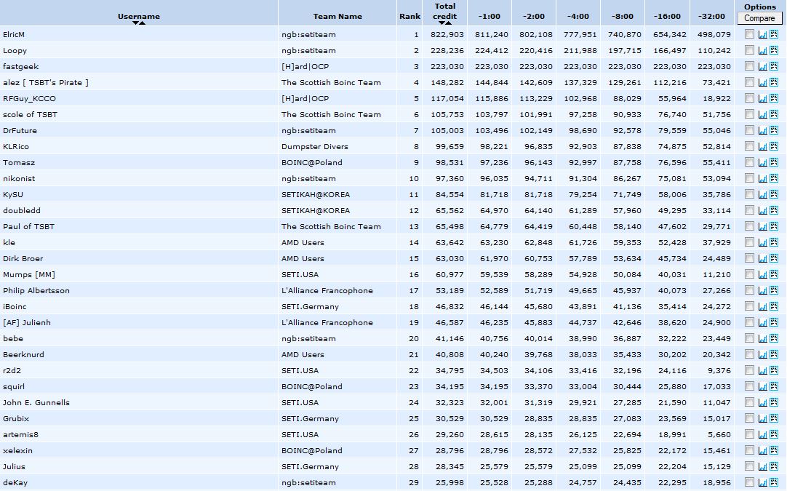This screenshot has width=787, height=491.
Task: Show the bar chart icon for squirl
Action: [762, 387]
